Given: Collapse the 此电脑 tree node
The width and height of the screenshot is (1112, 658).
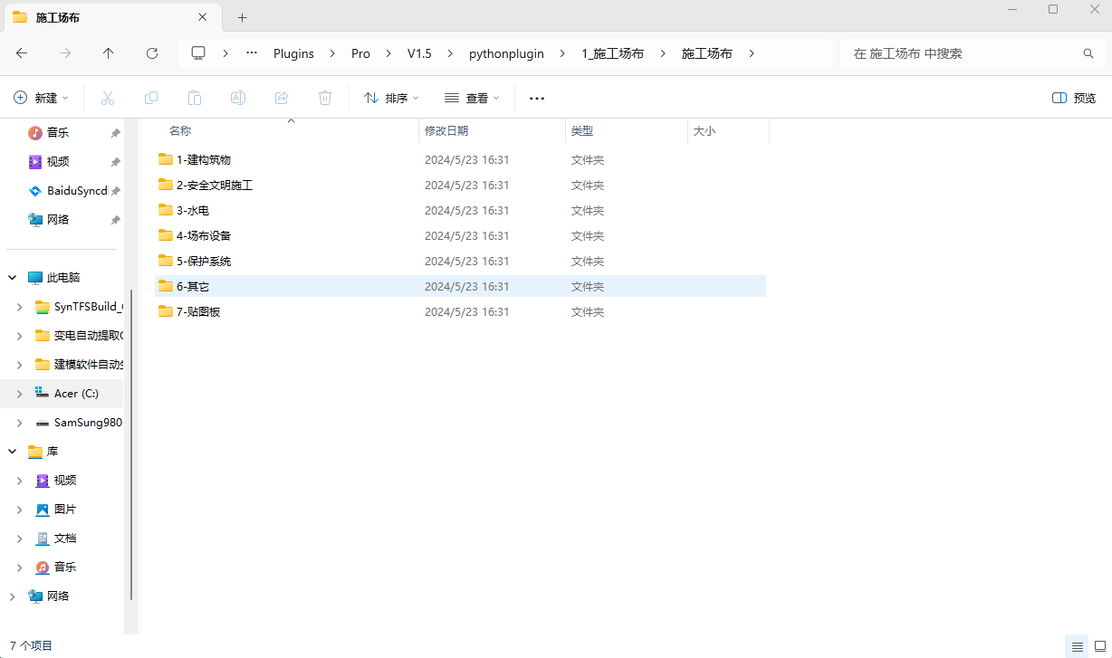Looking at the screenshot, I should click(13, 278).
